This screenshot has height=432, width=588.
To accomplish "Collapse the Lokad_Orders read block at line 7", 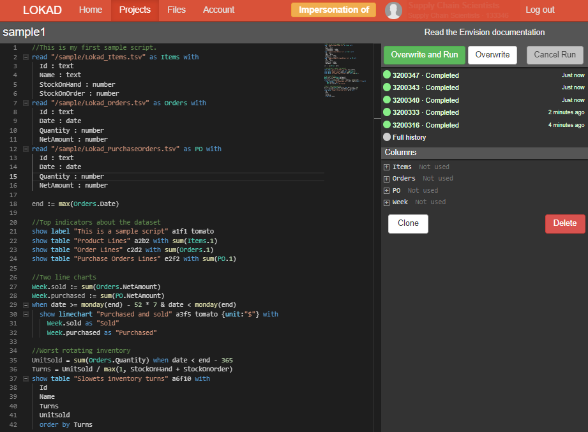I will tap(26, 103).
